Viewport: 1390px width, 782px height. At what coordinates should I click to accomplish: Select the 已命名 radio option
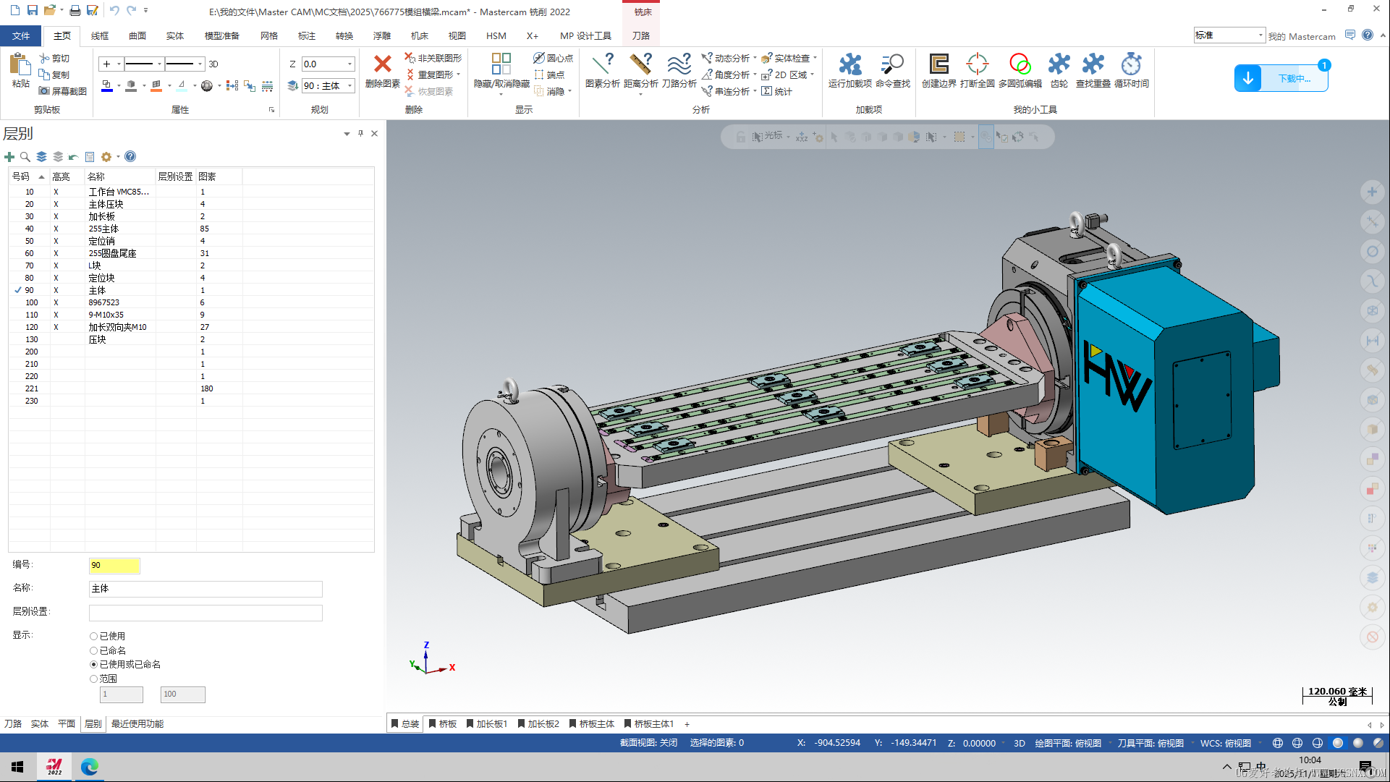pyautogui.click(x=94, y=651)
